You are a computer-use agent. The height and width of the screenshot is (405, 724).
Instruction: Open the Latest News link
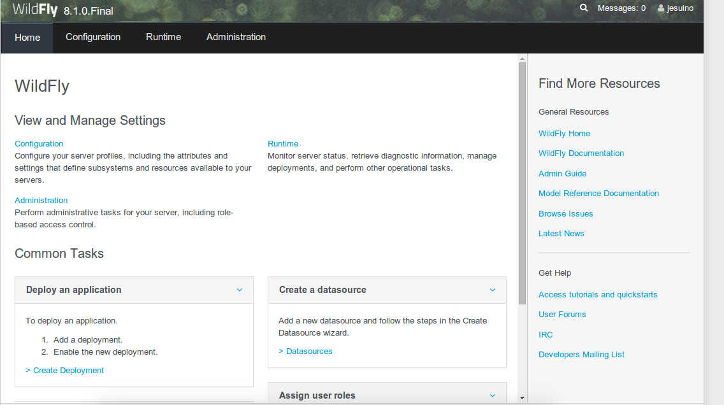point(561,234)
